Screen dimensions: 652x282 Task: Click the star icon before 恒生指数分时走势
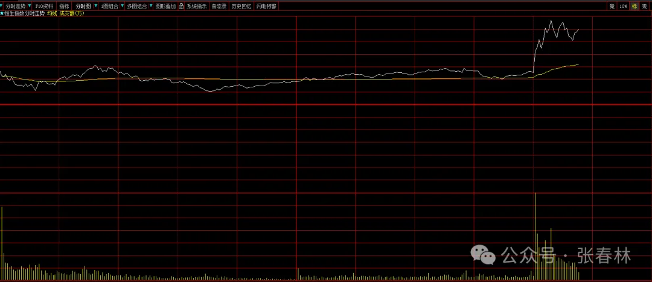click(x=2, y=13)
